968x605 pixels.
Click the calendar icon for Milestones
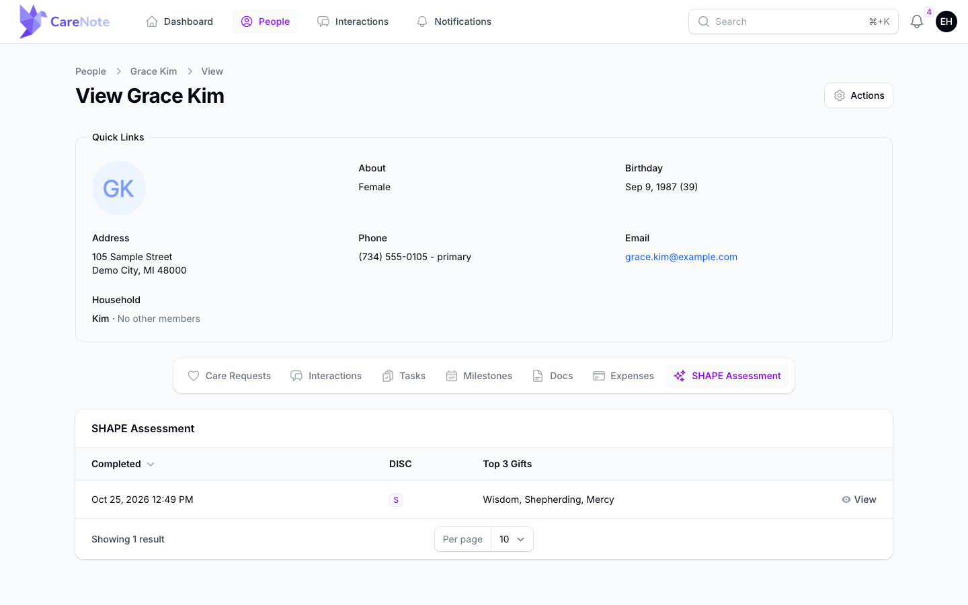click(x=452, y=376)
